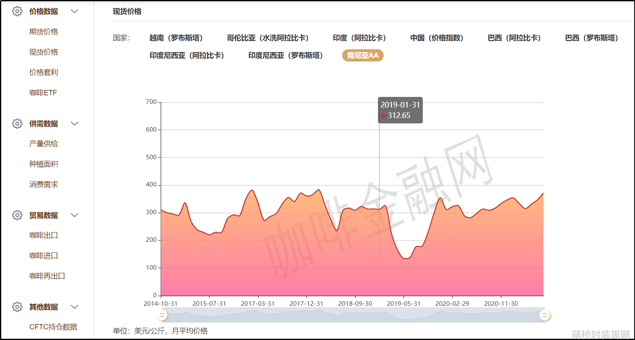This screenshot has height=340, width=635.
Task: Click the 312.65 tooltip value
Action: (x=399, y=116)
